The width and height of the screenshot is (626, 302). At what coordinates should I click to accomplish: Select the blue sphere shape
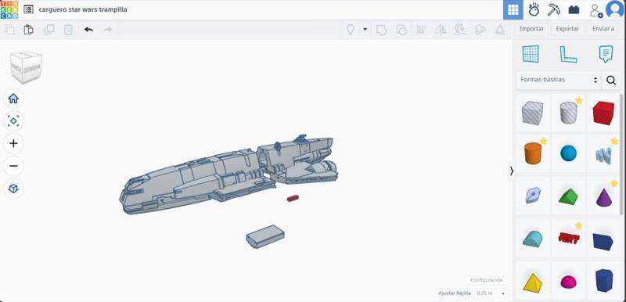pos(568,153)
